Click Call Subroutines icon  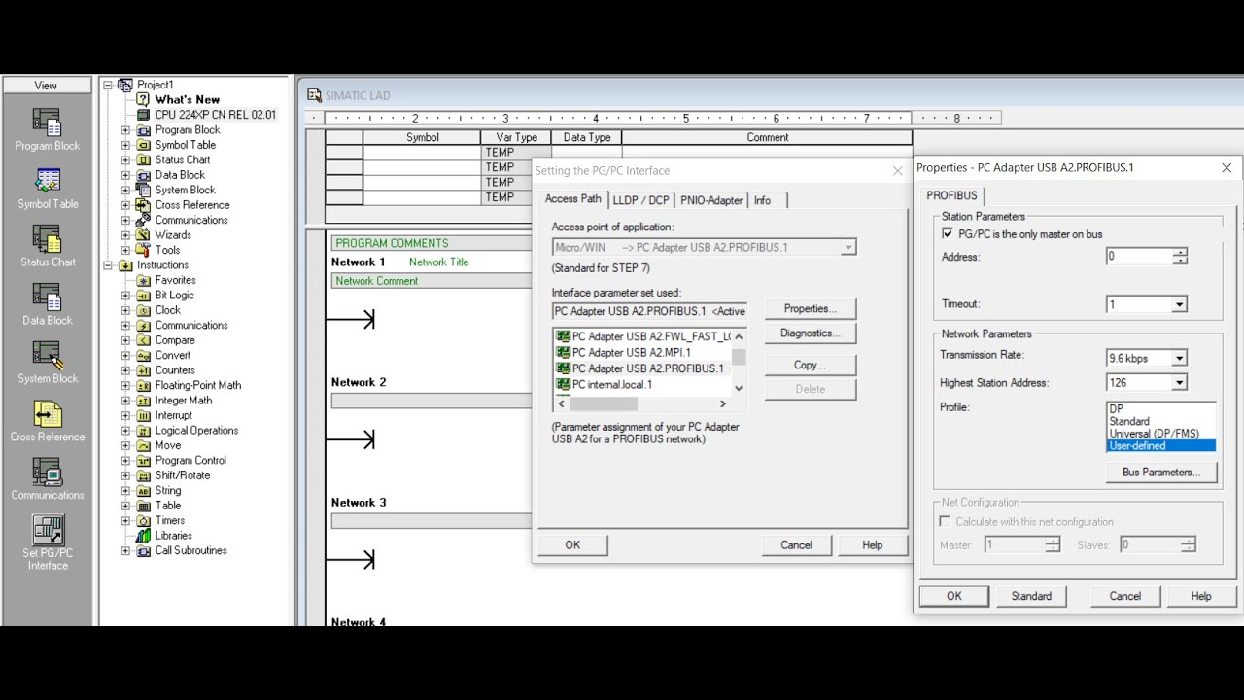(143, 550)
